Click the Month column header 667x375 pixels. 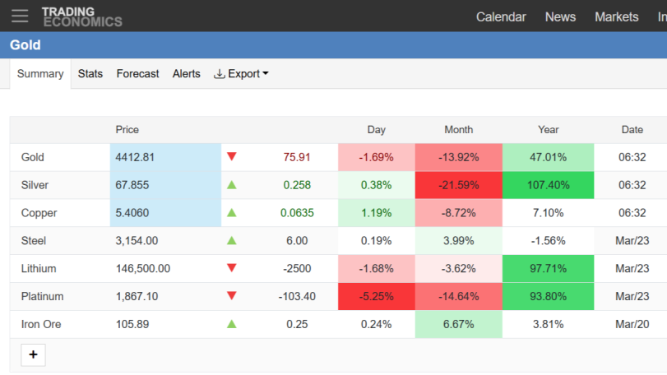tap(459, 130)
